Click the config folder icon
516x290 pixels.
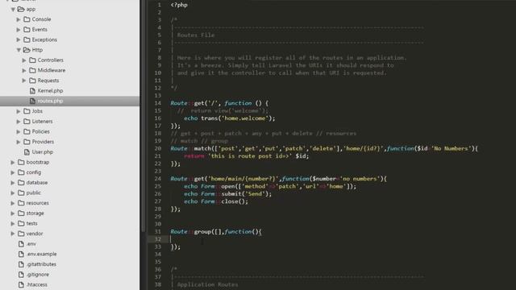click(x=22, y=172)
